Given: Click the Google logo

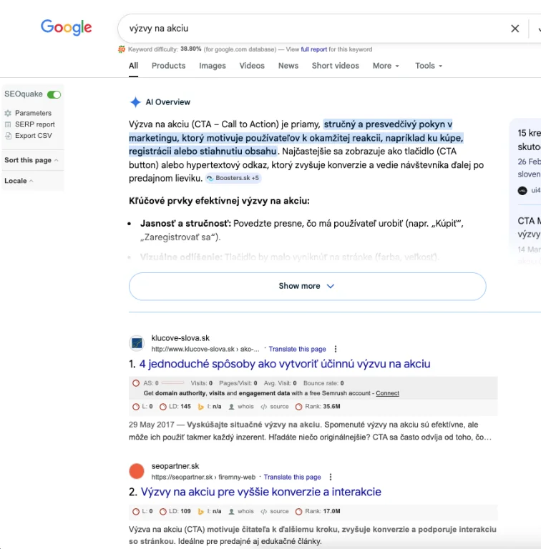Looking at the screenshot, I should [66, 28].
